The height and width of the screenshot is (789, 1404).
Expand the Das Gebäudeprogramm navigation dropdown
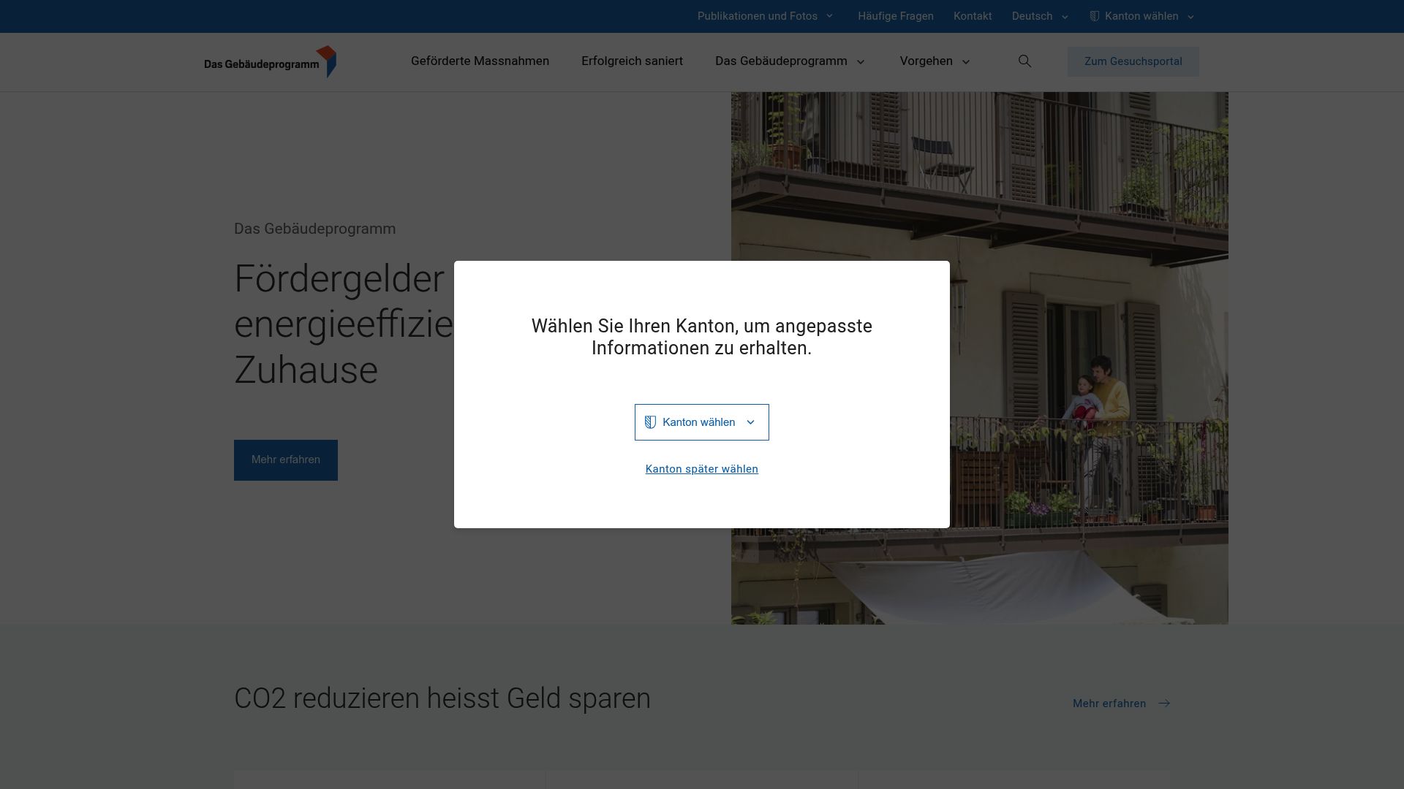tap(790, 61)
